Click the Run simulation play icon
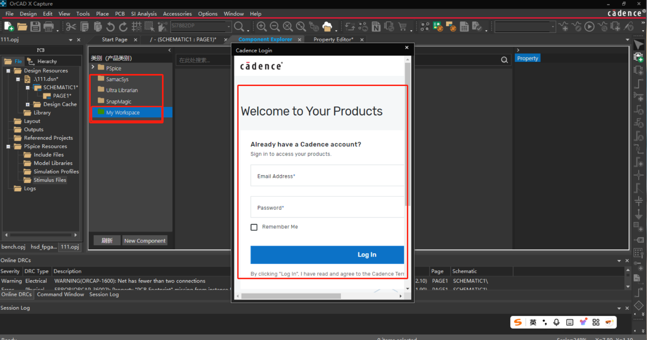 click(x=589, y=27)
